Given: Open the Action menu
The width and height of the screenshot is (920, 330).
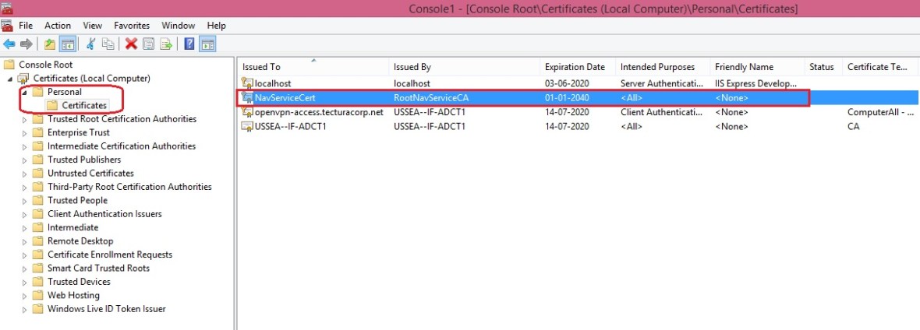Looking at the screenshot, I should coord(58,26).
